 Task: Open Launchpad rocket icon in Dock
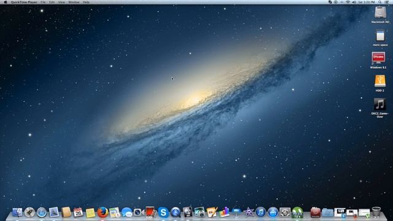point(29,212)
